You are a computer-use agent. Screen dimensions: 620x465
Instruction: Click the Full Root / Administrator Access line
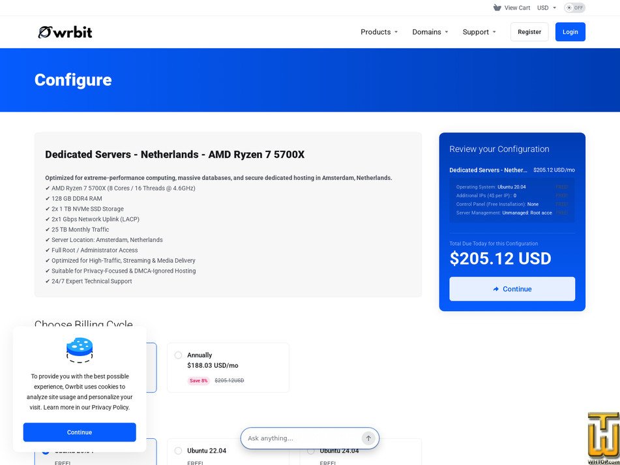pyautogui.click(x=91, y=250)
